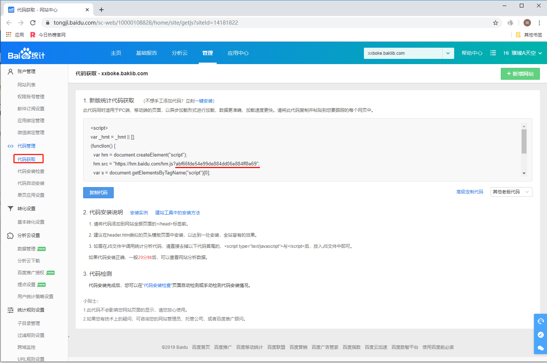This screenshot has height=363, width=547.
Task: Select the 管理 tab
Action: [x=208, y=53]
